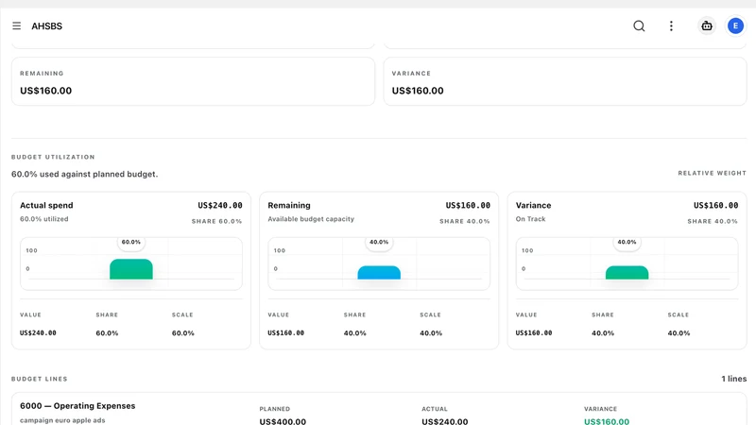
Task: Click the 40.0% badge above the blue bar
Action: click(379, 242)
